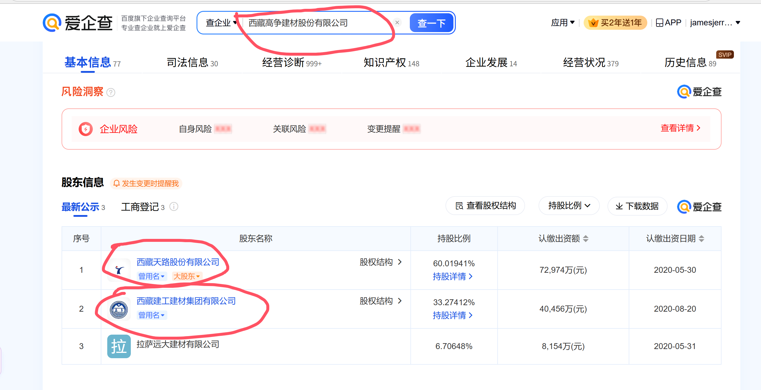Click the Aiqicha logo icon
This screenshot has width=761, height=390.
pyautogui.click(x=52, y=23)
